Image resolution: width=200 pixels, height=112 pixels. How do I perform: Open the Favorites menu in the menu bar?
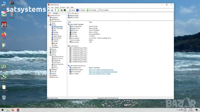point(62,7)
